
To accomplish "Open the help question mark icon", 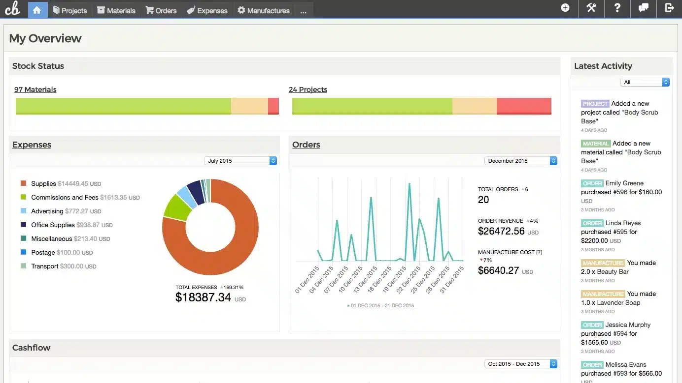I will (617, 8).
